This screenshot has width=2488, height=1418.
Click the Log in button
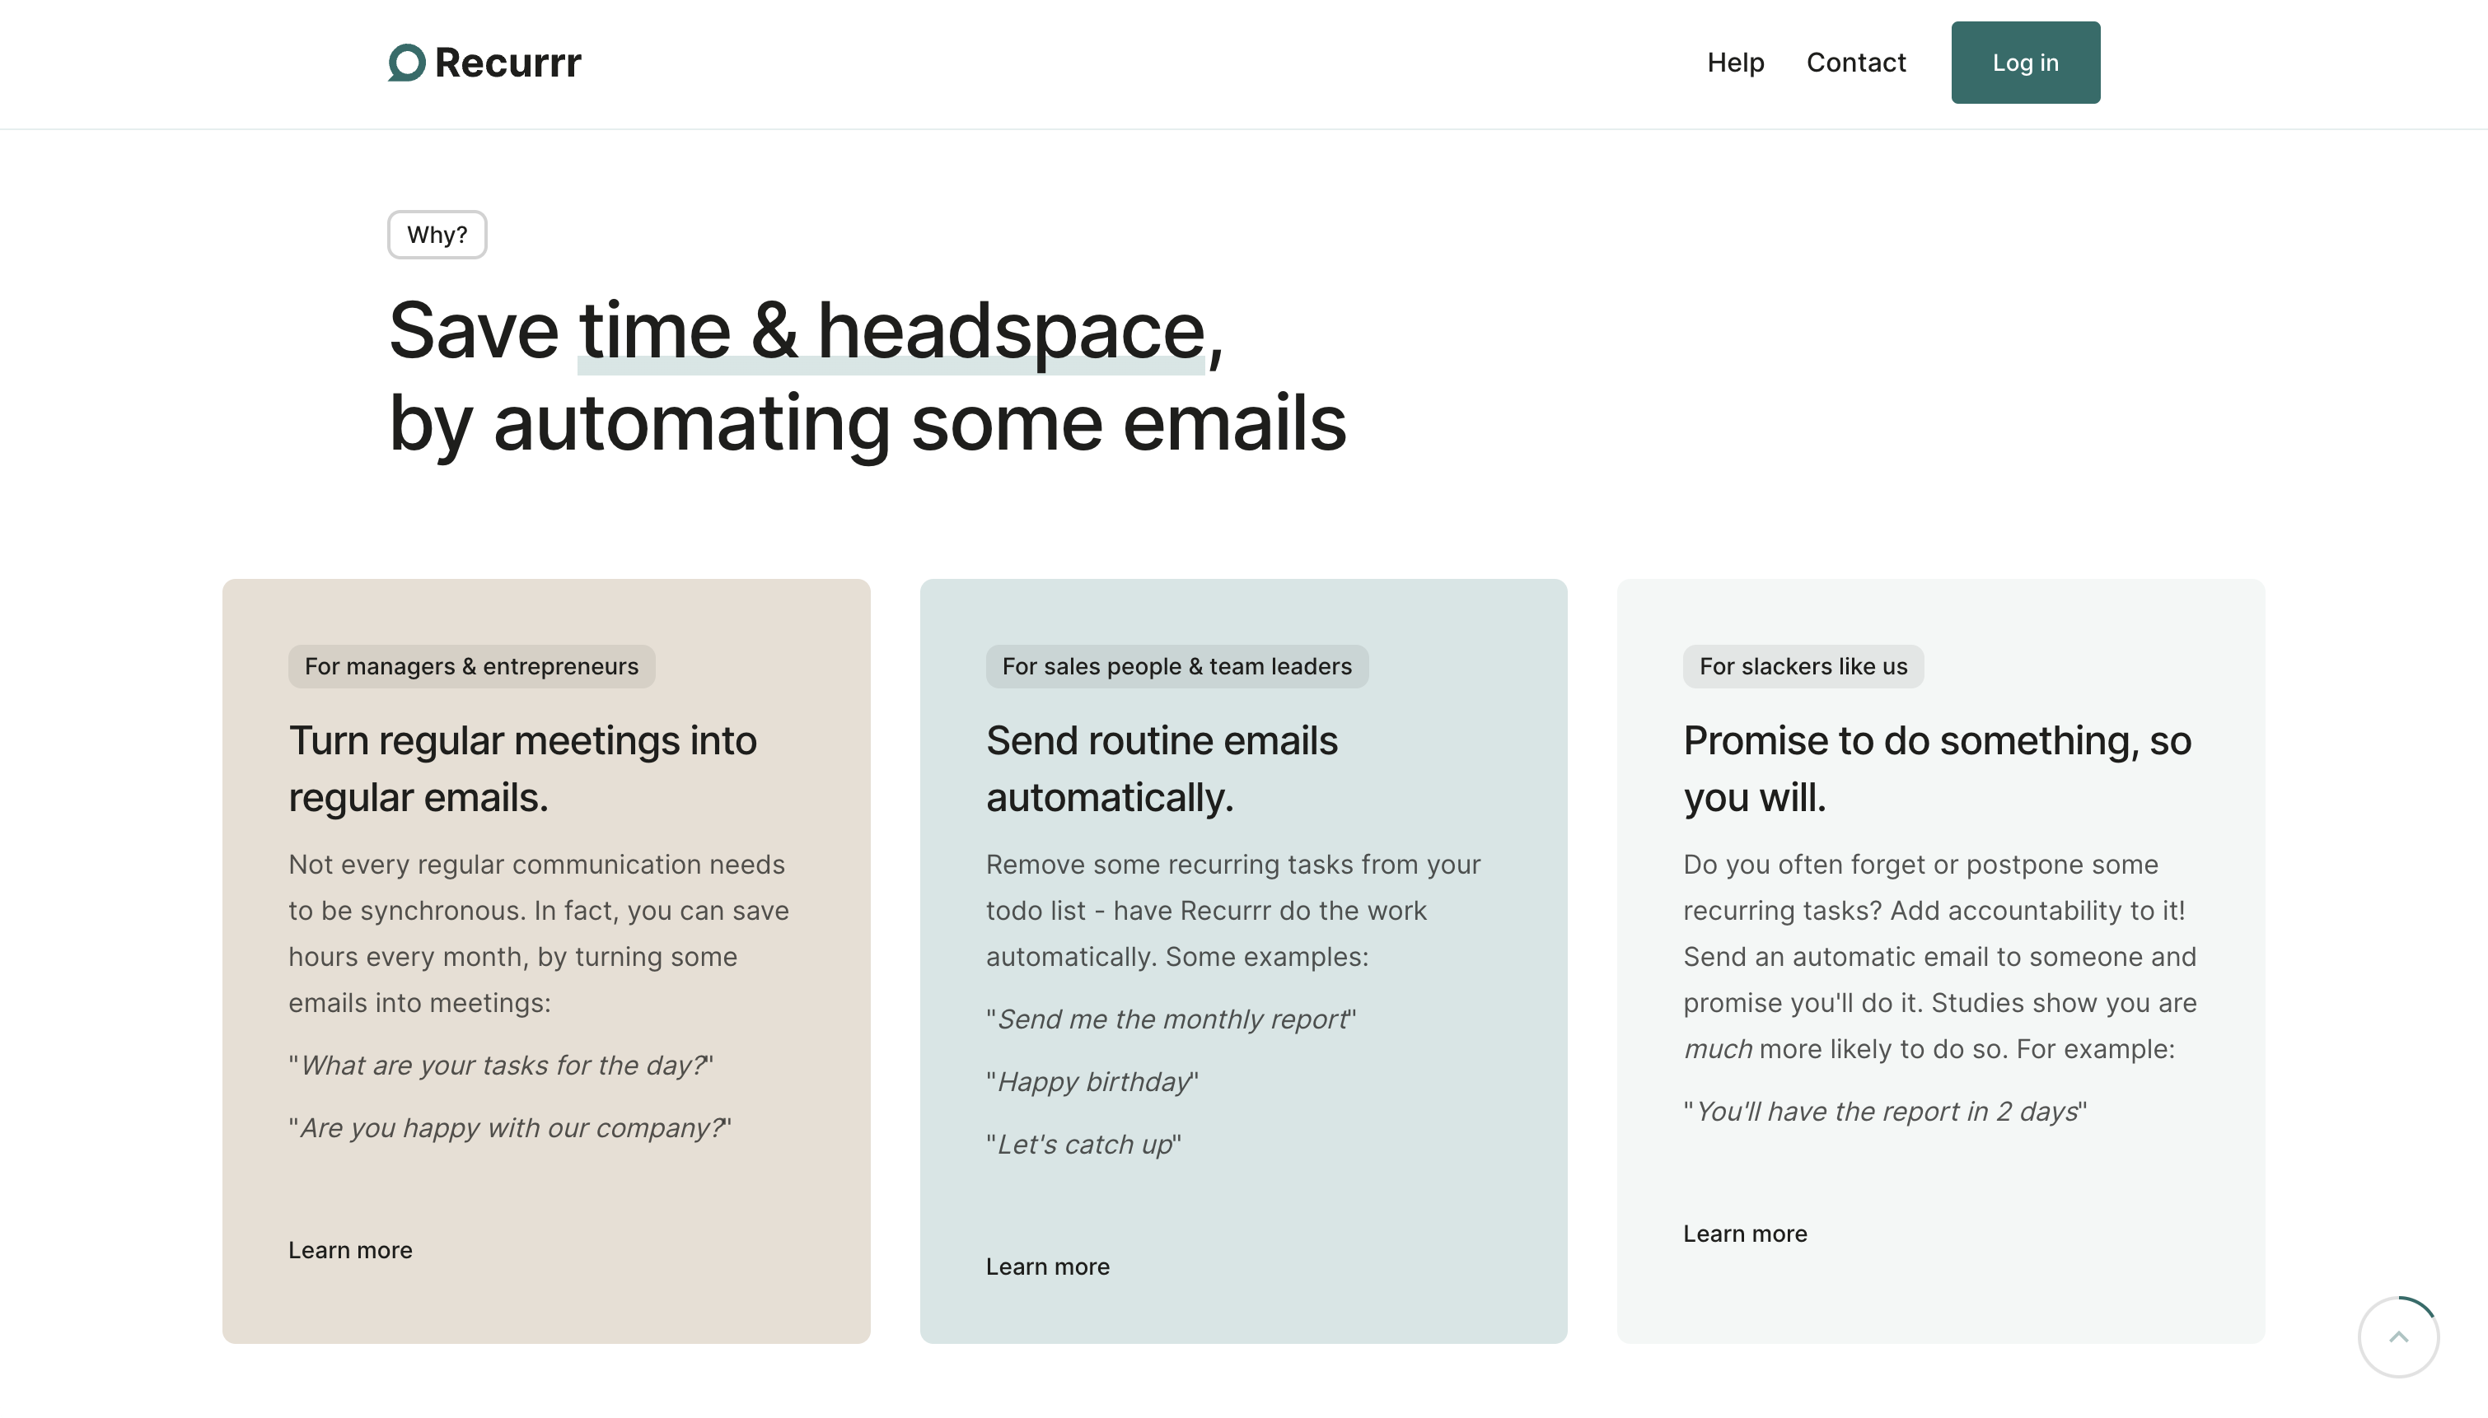click(x=2025, y=63)
